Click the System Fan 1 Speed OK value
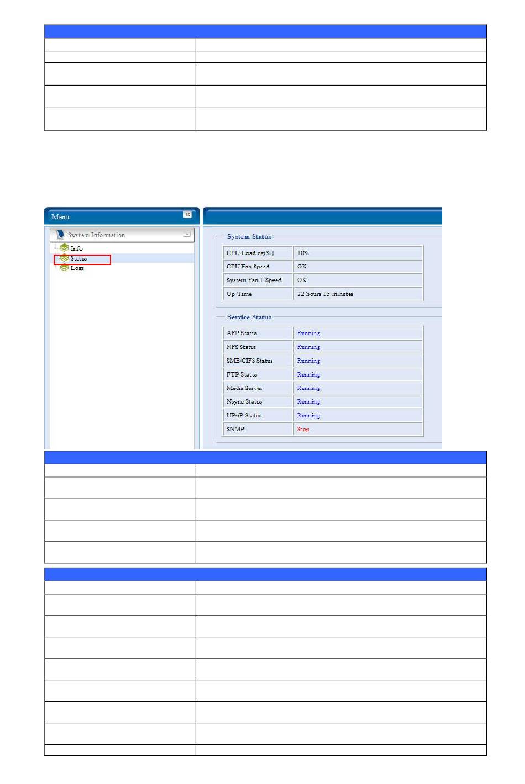Viewport: 525px width, 784px height. point(302,280)
